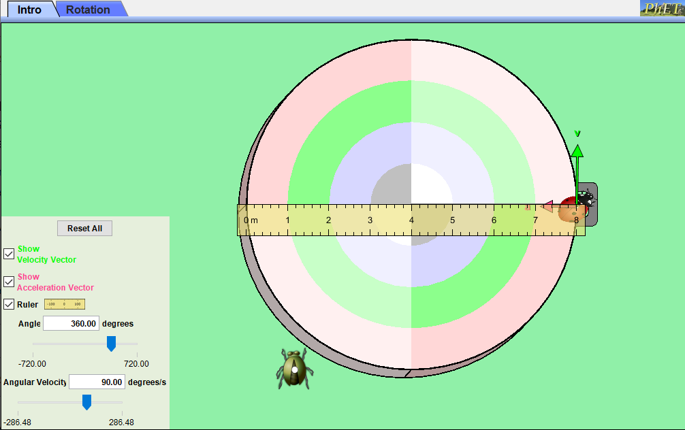685x430 pixels.
Task: Click the pink acceleration arrow near the ladybug
Action: pyautogui.click(x=547, y=205)
